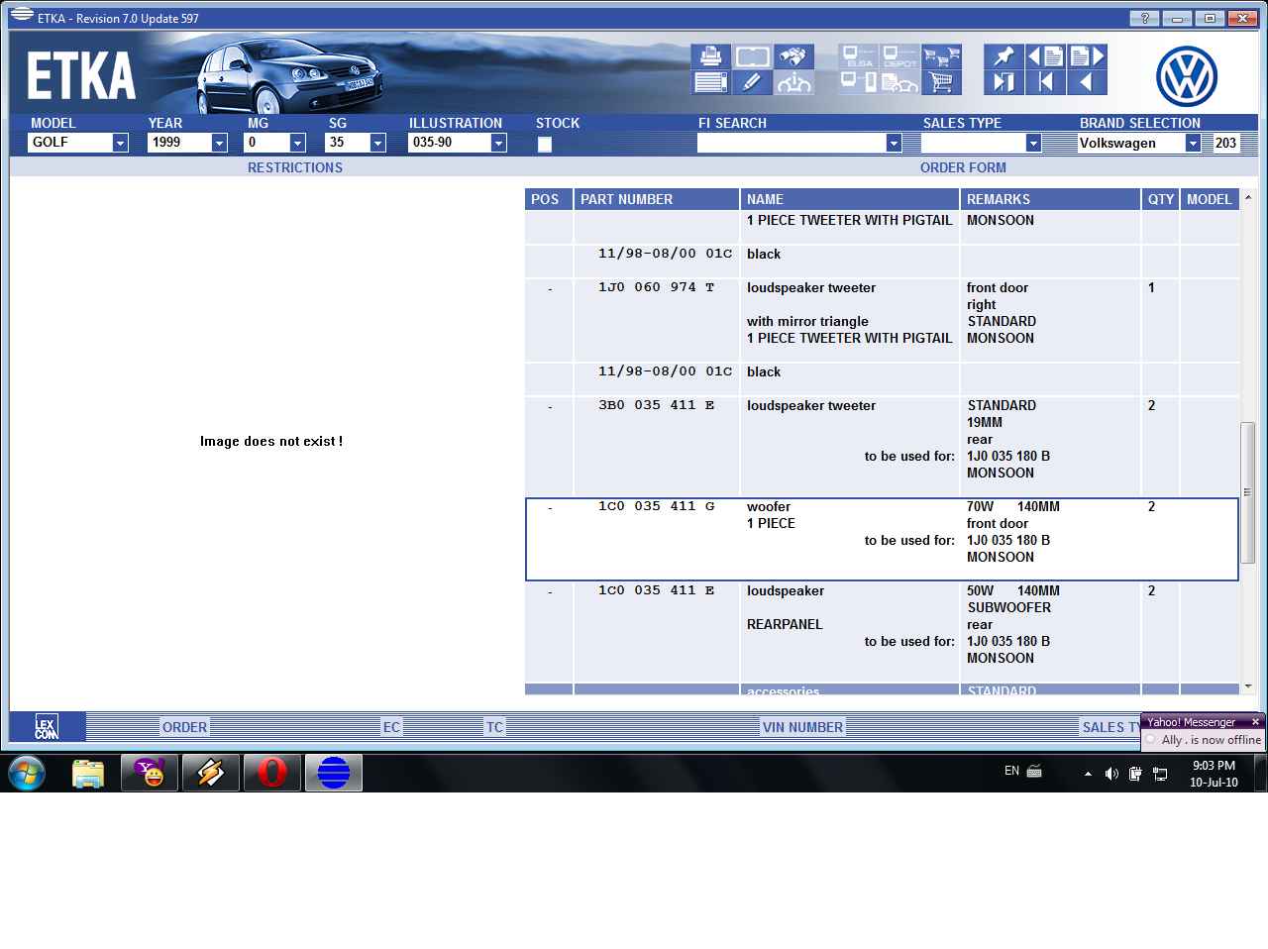Expand the YEAR dropdown showing 1999
This screenshot has height=949, width=1268.
point(219,143)
